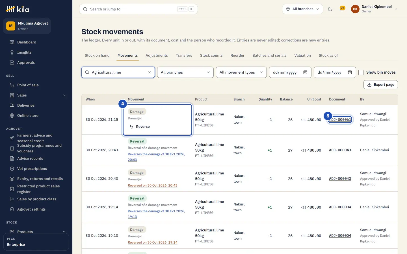Switch to Stock on hand tab
This screenshot has width=407, height=254.
(x=97, y=56)
